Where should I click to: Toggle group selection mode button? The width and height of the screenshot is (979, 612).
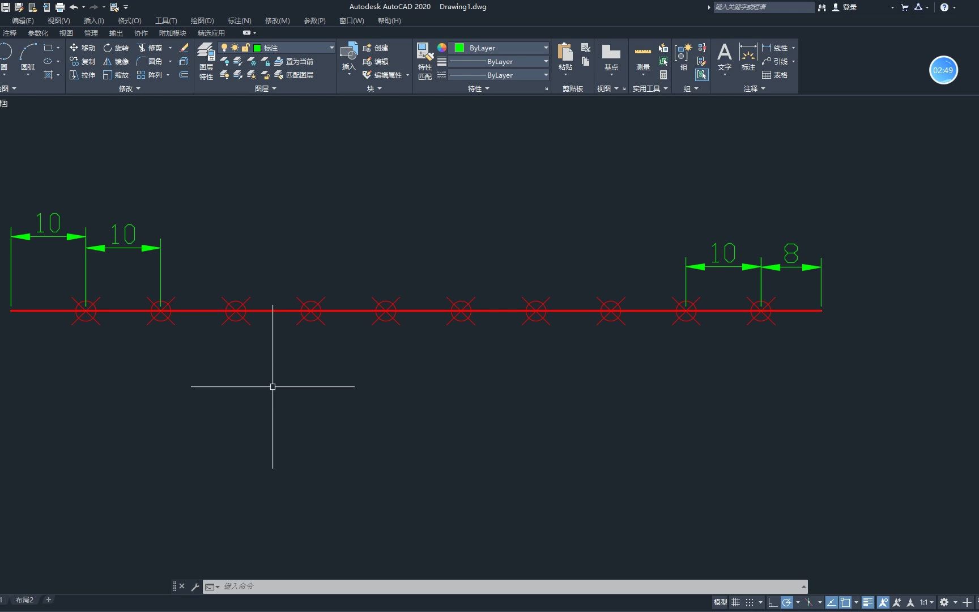point(702,75)
